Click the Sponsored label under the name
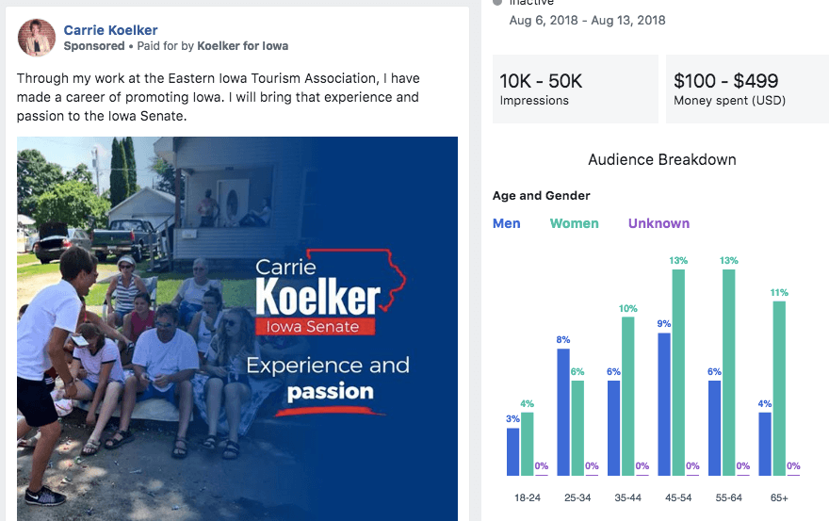 94,46
